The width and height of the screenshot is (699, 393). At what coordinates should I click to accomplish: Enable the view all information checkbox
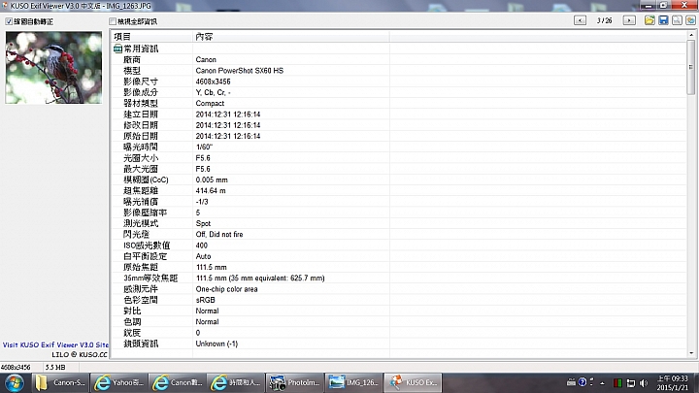tap(113, 21)
